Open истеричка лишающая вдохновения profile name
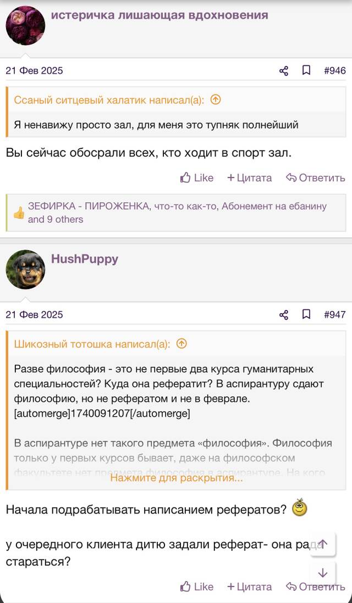 (159, 15)
